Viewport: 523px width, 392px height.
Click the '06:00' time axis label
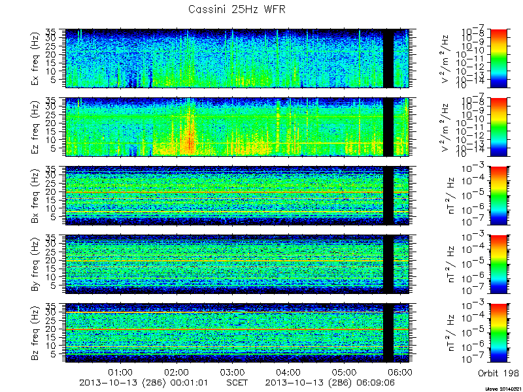pos(401,372)
